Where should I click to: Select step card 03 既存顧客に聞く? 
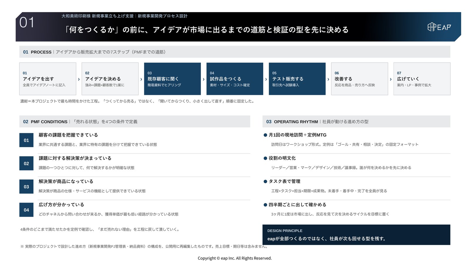point(172,79)
